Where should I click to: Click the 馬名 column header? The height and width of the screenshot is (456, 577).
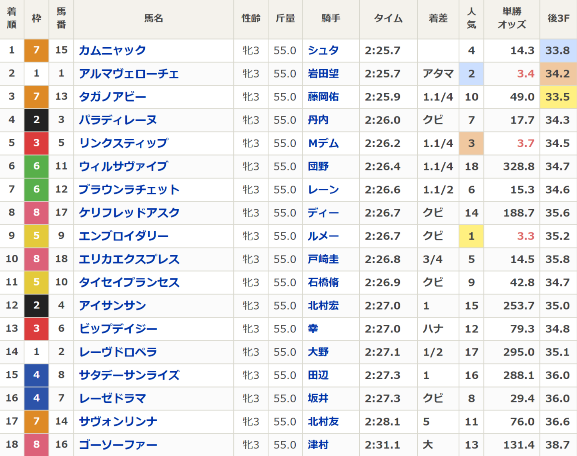pyautogui.click(x=154, y=18)
